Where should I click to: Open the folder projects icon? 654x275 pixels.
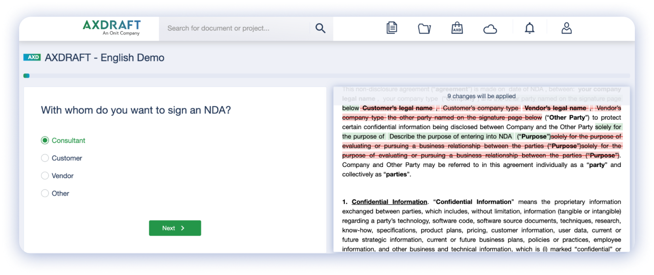424,29
